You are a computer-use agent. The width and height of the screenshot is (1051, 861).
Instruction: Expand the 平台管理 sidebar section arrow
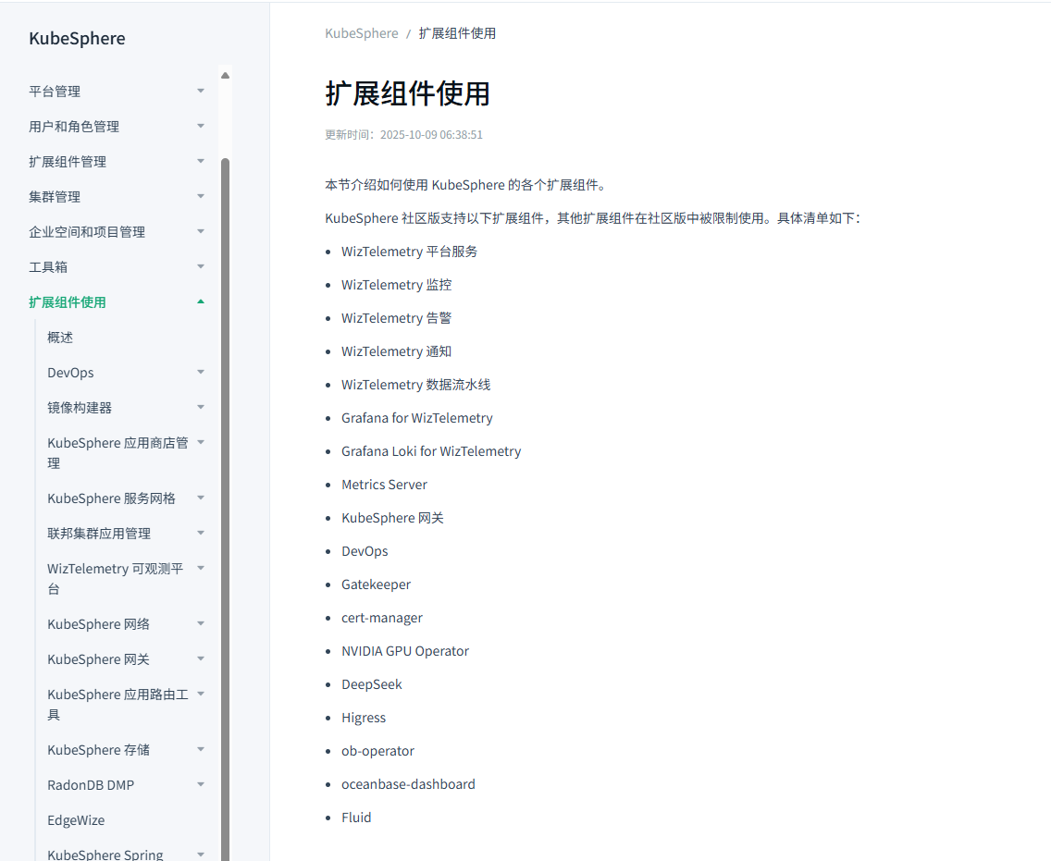point(201,91)
